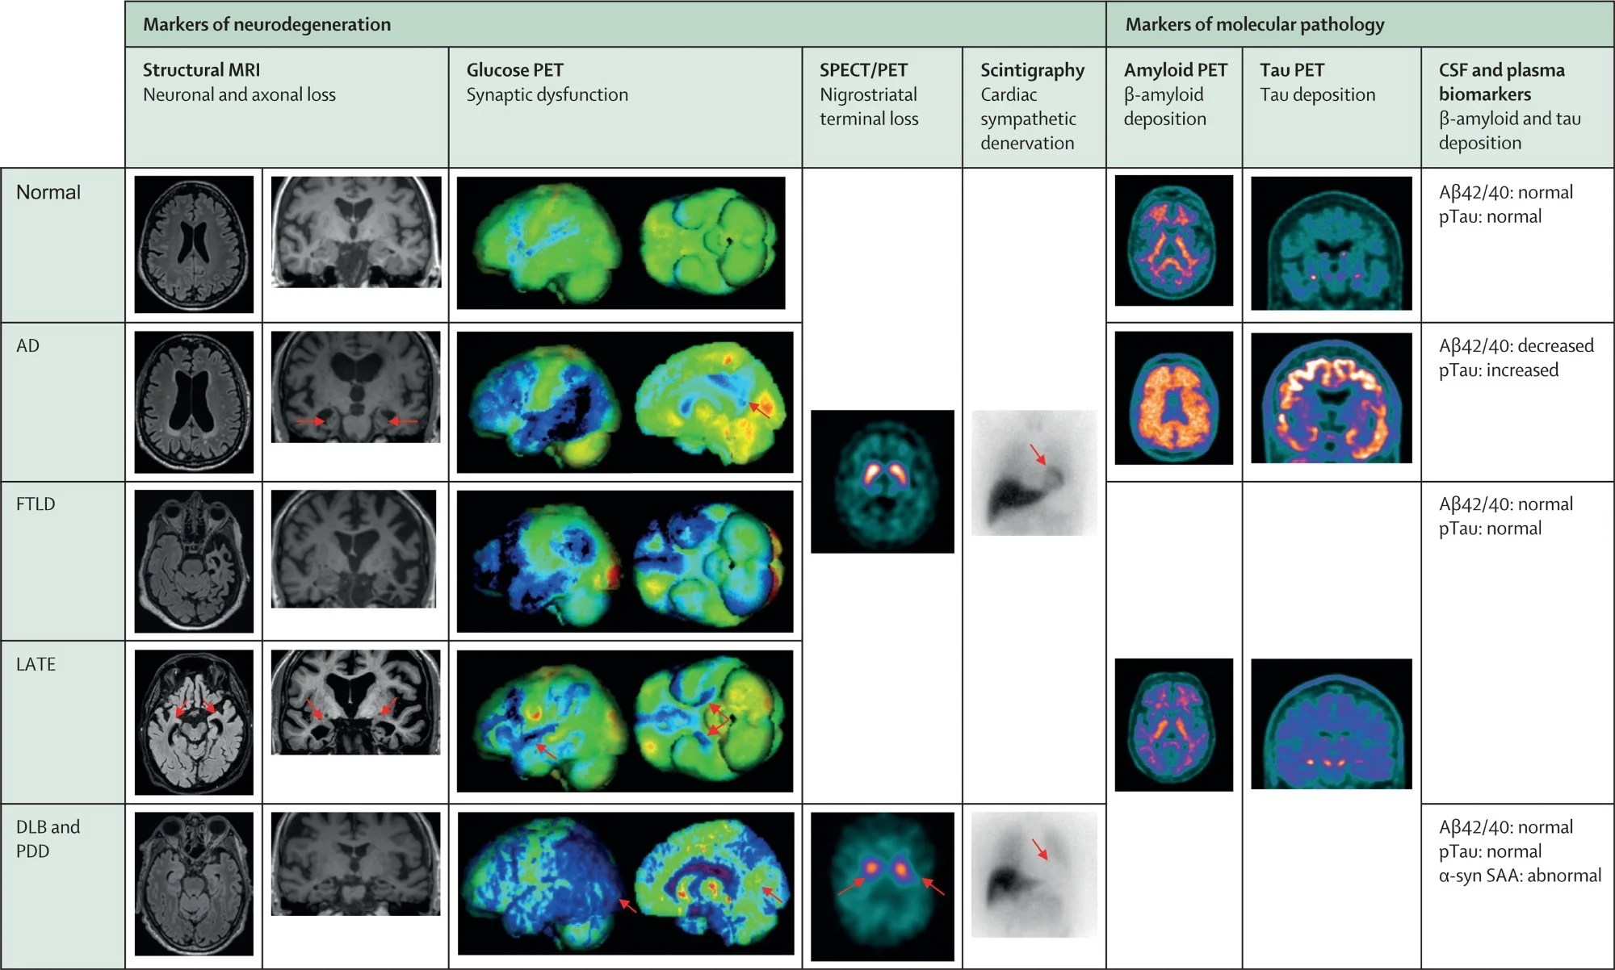The height and width of the screenshot is (970, 1615).
Task: Click the Normal axial structural MRI image
Action: 194,244
